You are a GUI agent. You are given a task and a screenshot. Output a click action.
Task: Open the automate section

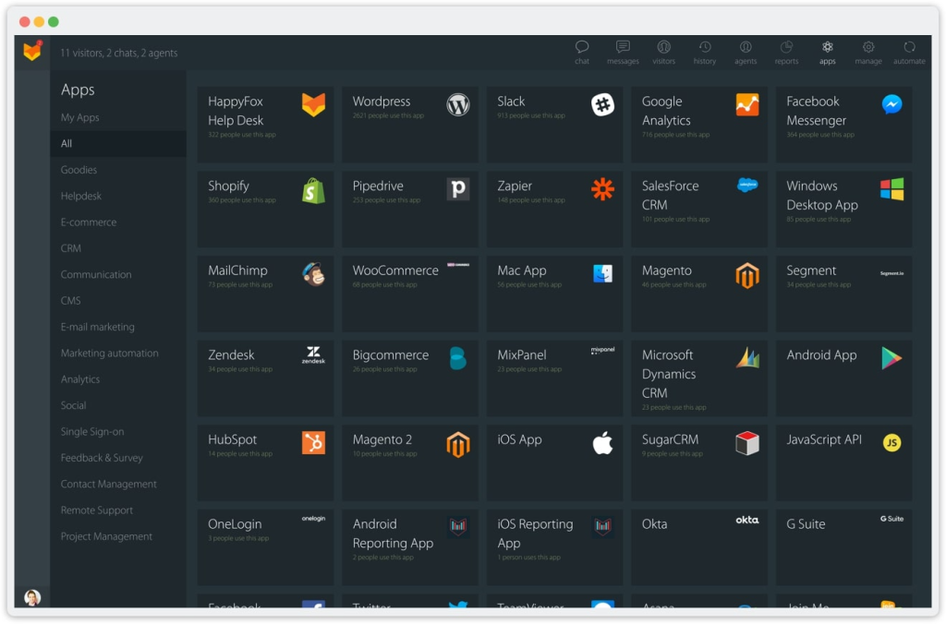click(909, 51)
